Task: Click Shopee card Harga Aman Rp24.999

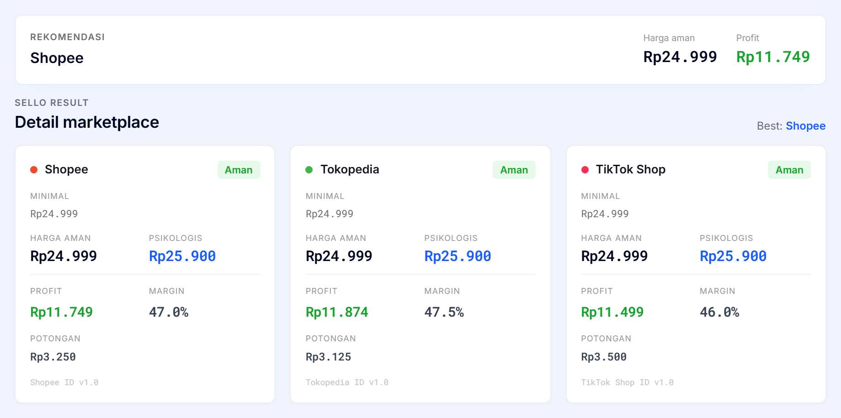Action: click(64, 256)
